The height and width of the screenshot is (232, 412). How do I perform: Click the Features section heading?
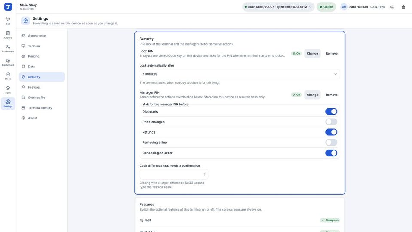pyautogui.click(x=147, y=204)
